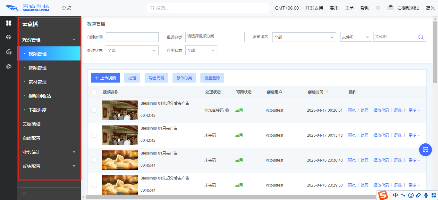Viewport: 438px width, 200px height.
Task: Click the 批量删除 button
Action: (212, 78)
